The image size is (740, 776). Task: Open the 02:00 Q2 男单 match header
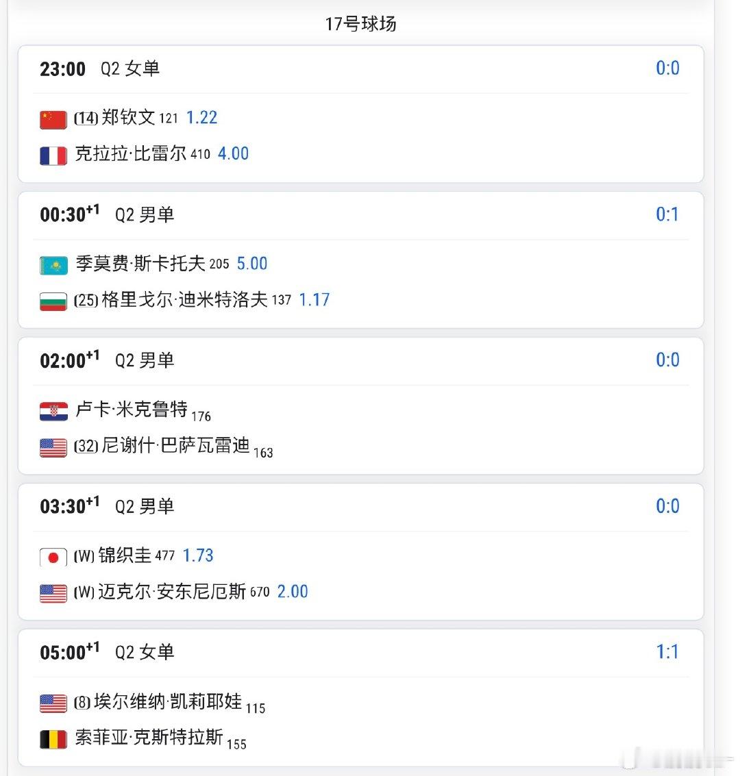[361, 361]
